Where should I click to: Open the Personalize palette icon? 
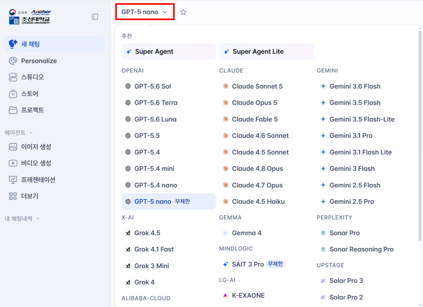coord(13,61)
